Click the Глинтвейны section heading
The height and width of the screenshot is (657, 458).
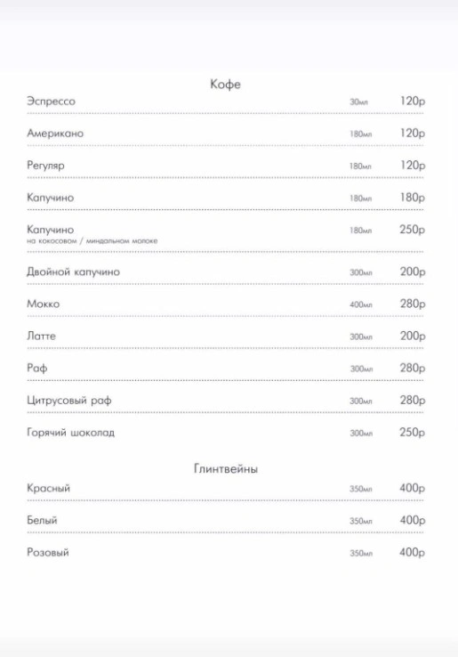[x=226, y=468]
